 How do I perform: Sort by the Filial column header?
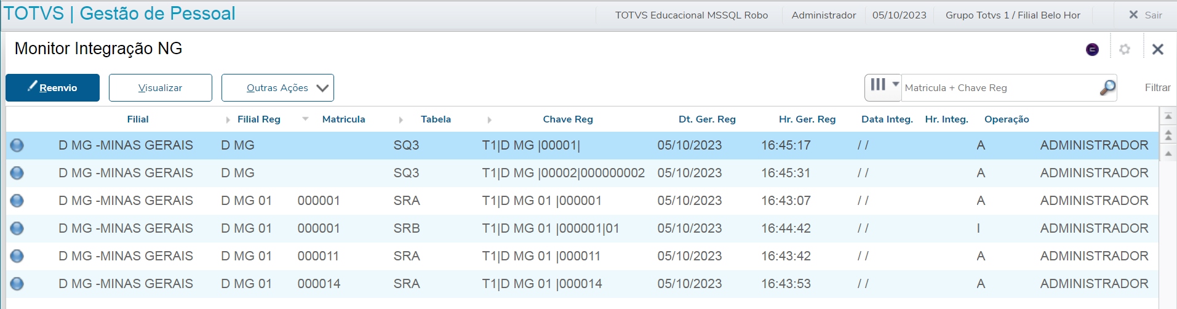coord(138,119)
